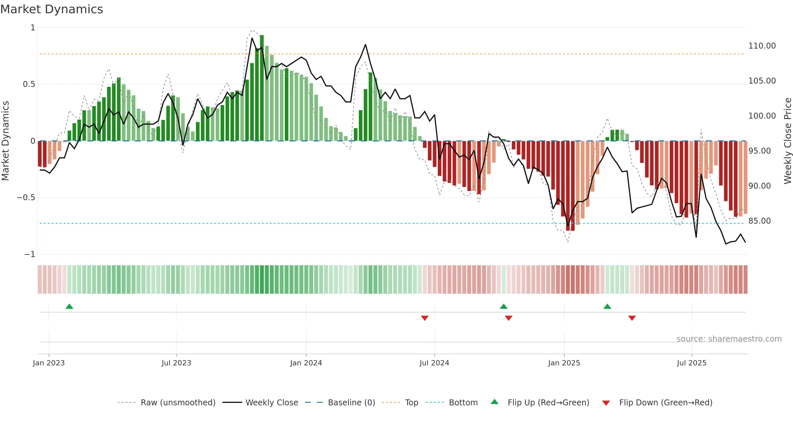Screen dimensions: 793x446
Task: Click the Weekly Close Price axis title
Action: click(x=788, y=141)
